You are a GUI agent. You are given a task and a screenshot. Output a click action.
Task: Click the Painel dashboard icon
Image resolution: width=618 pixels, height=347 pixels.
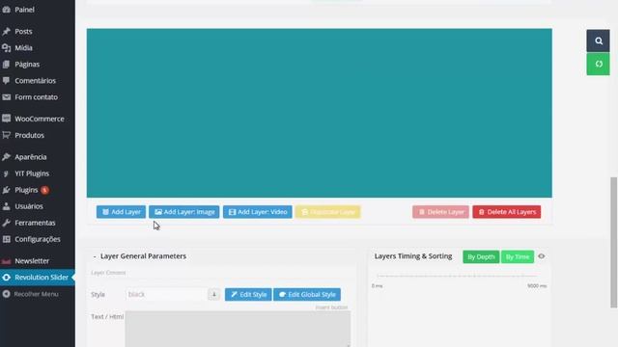7,10
